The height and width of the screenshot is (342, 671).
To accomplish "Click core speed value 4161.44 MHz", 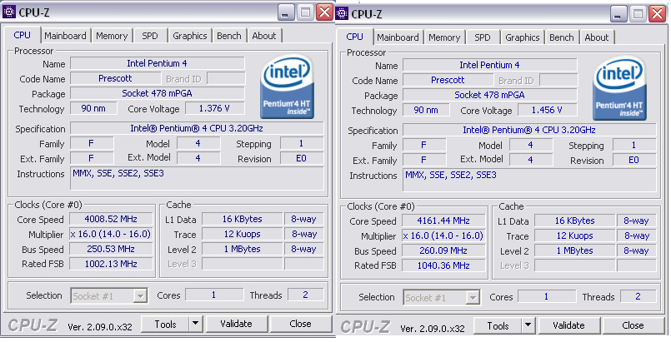I will coord(443,221).
